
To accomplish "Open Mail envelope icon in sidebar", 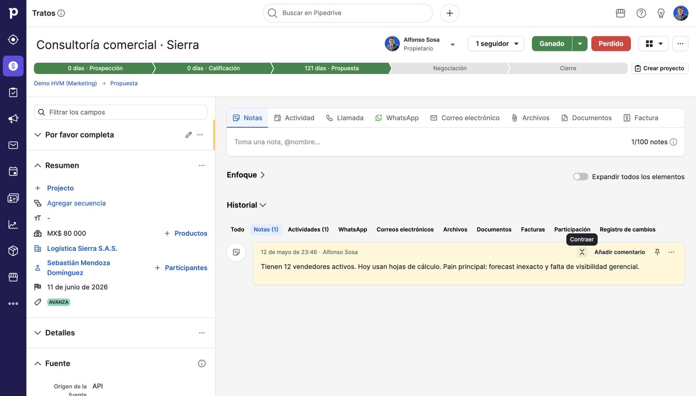I will click(x=13, y=145).
